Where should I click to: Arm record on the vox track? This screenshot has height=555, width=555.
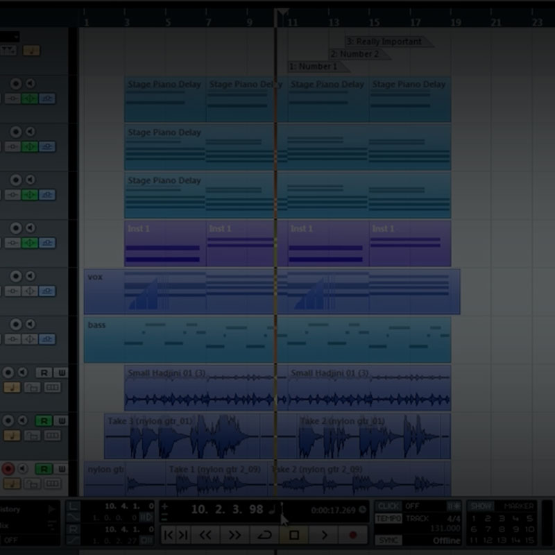point(15,276)
